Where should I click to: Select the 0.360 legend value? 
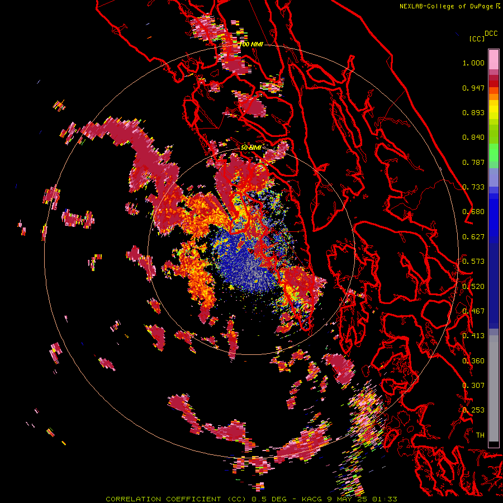coord(473,361)
